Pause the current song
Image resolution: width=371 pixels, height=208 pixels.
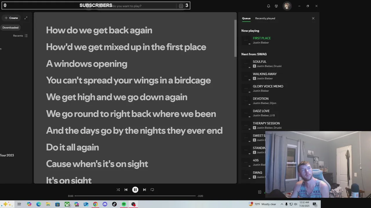click(135, 190)
